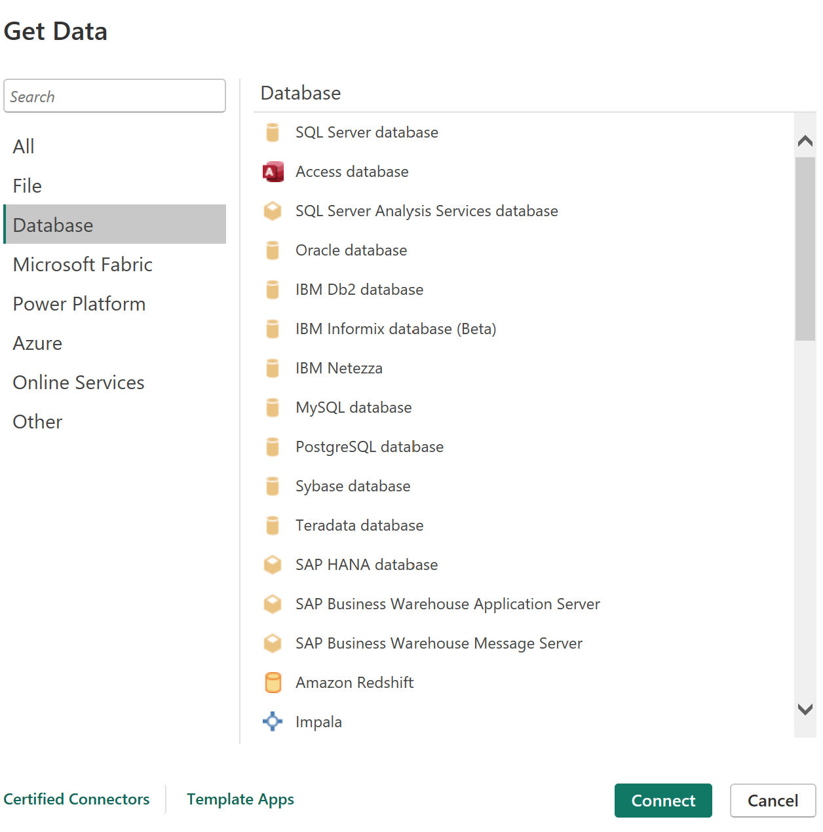The width and height of the screenshot is (823, 832).
Task: Click the SQL Server database icon
Action: (x=273, y=132)
